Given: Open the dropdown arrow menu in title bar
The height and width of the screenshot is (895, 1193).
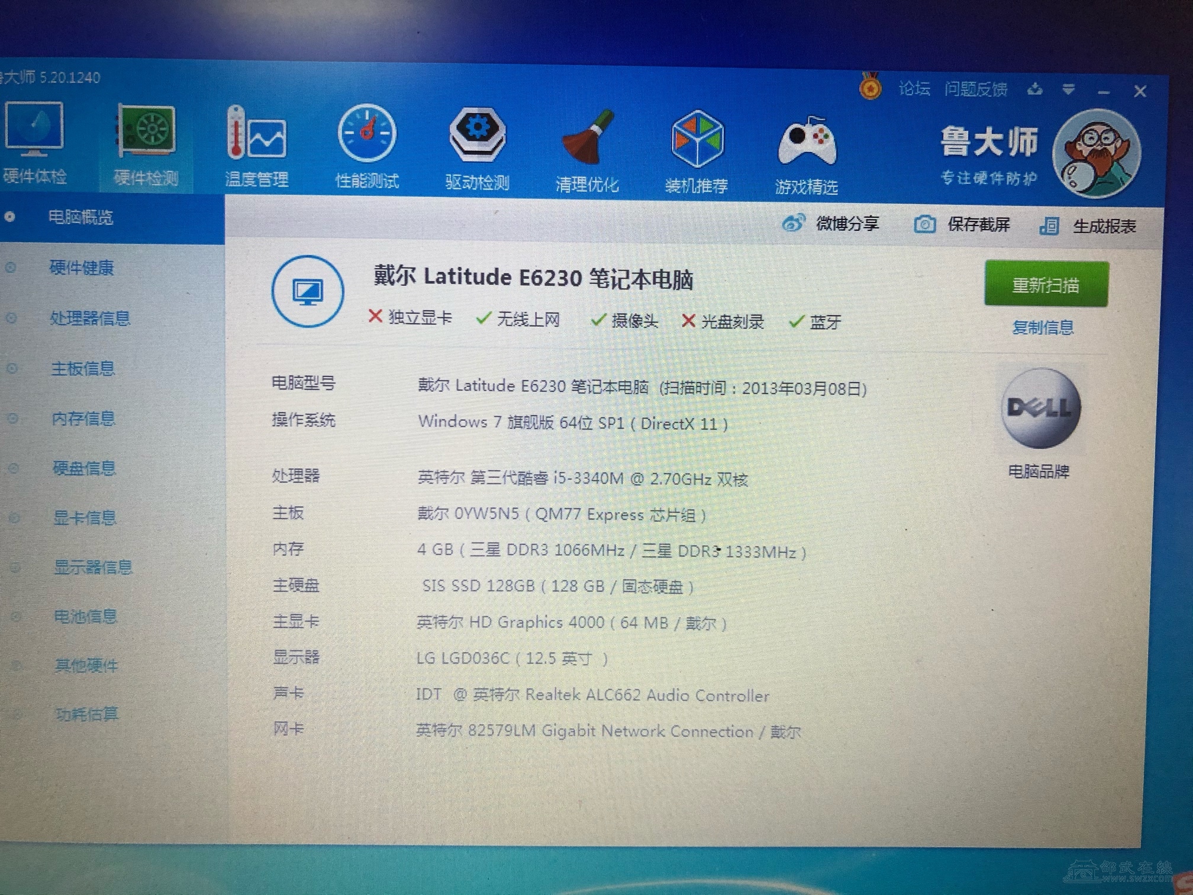Looking at the screenshot, I should tap(1069, 89).
